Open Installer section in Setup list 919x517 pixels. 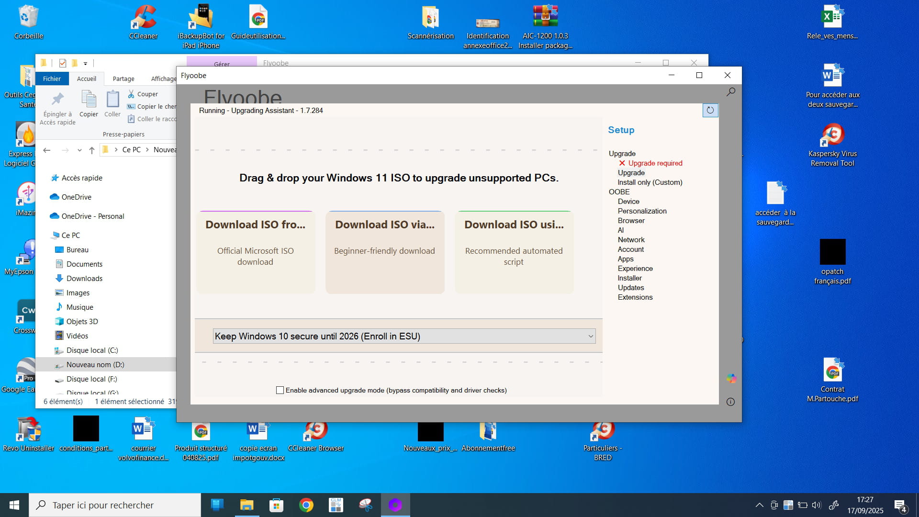(x=629, y=278)
